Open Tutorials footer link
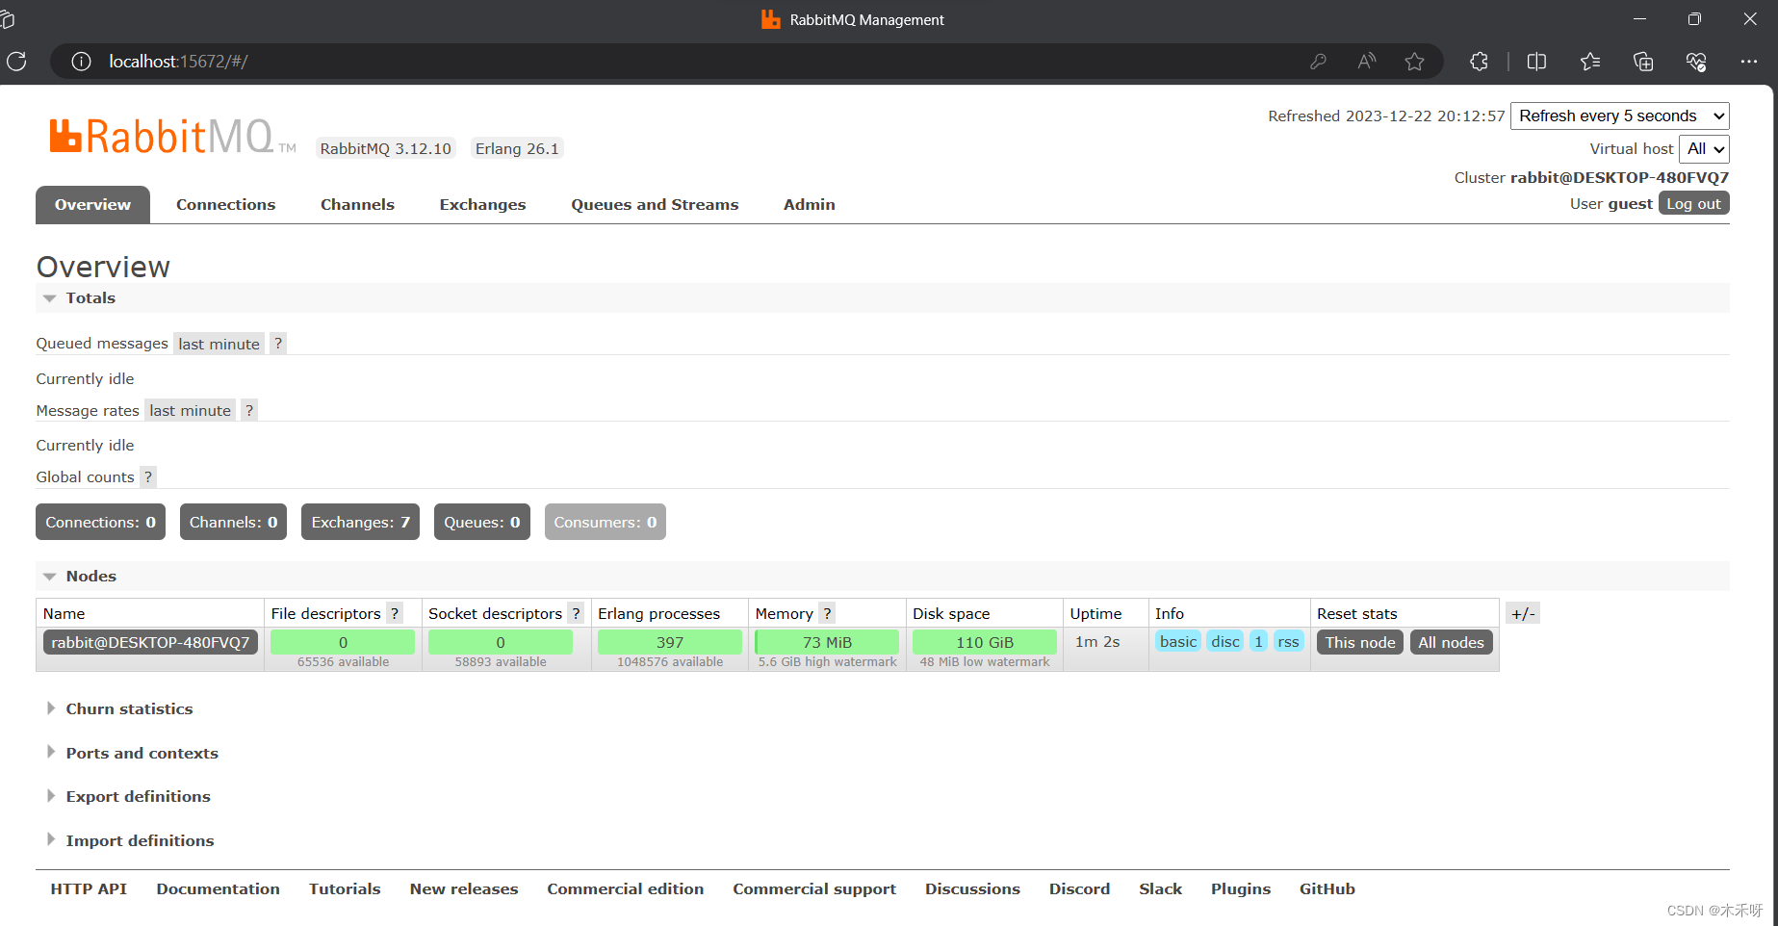Screen dimensions: 1778x926 point(345,888)
